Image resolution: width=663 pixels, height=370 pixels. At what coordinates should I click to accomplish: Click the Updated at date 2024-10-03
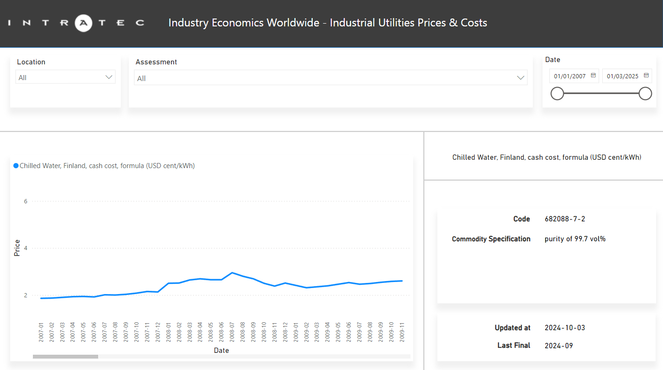tap(565, 328)
